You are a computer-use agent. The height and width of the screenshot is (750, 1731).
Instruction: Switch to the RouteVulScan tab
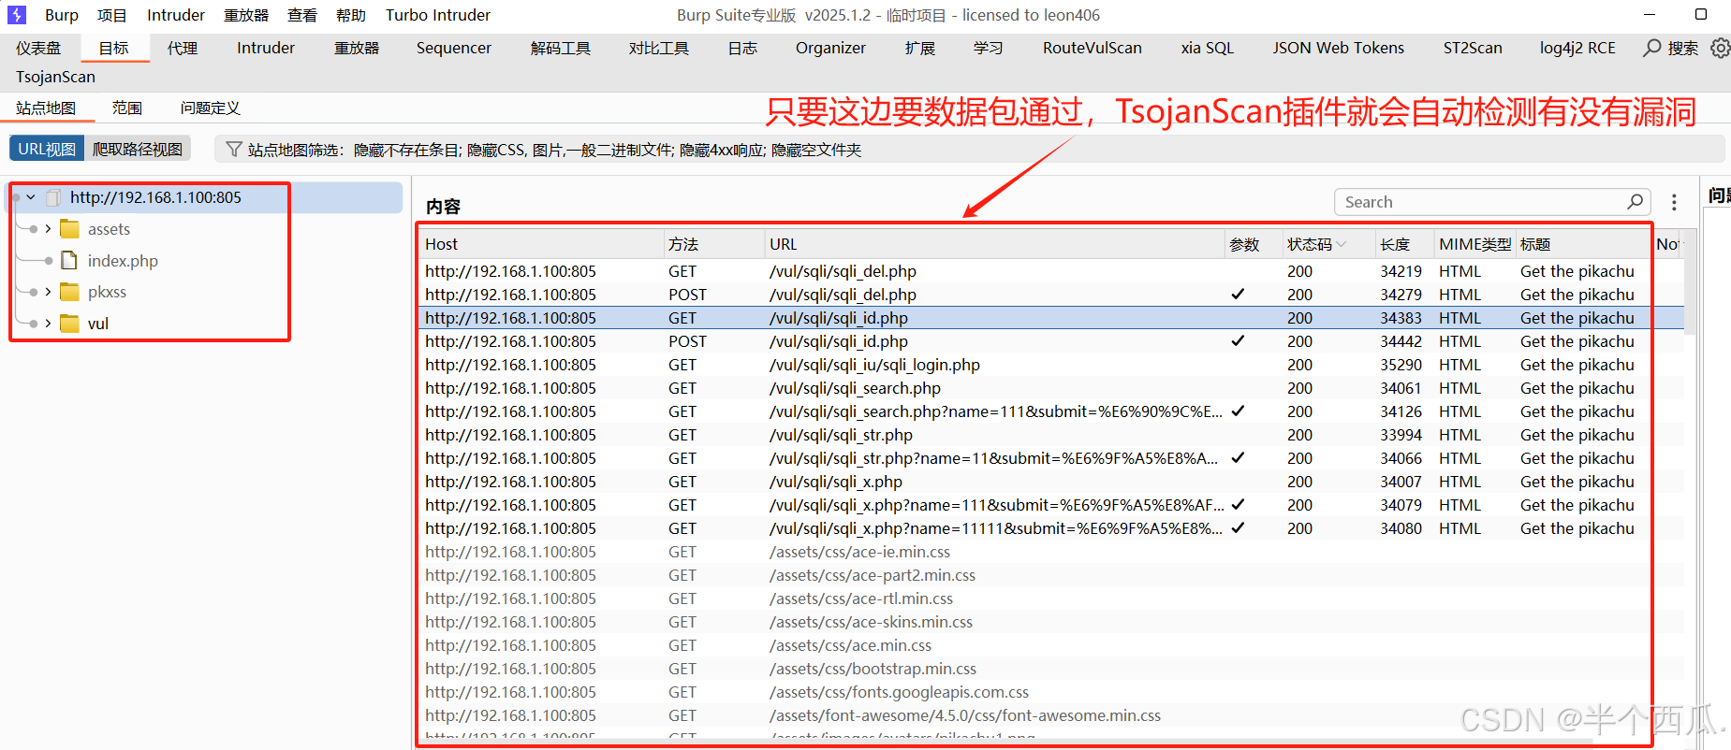pos(1093,48)
